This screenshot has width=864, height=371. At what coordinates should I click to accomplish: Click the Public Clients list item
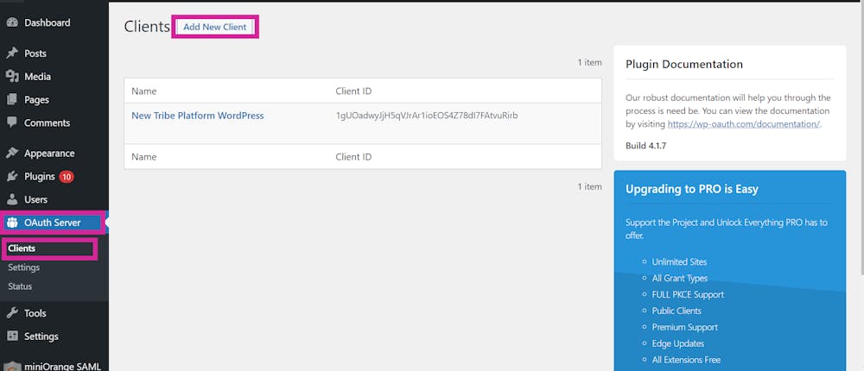coord(677,311)
